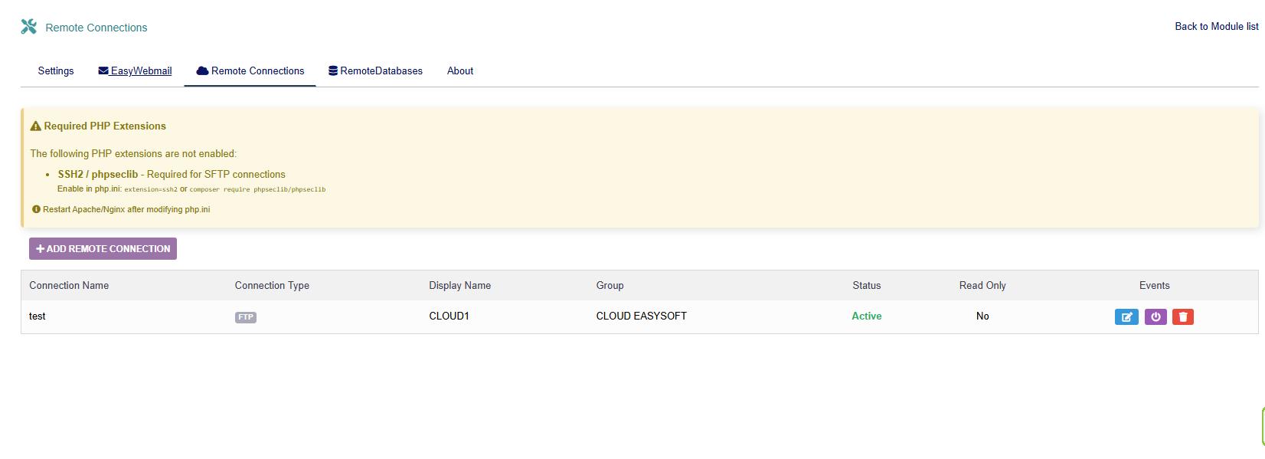Click the extension=ssh2 code snippet

coord(151,189)
